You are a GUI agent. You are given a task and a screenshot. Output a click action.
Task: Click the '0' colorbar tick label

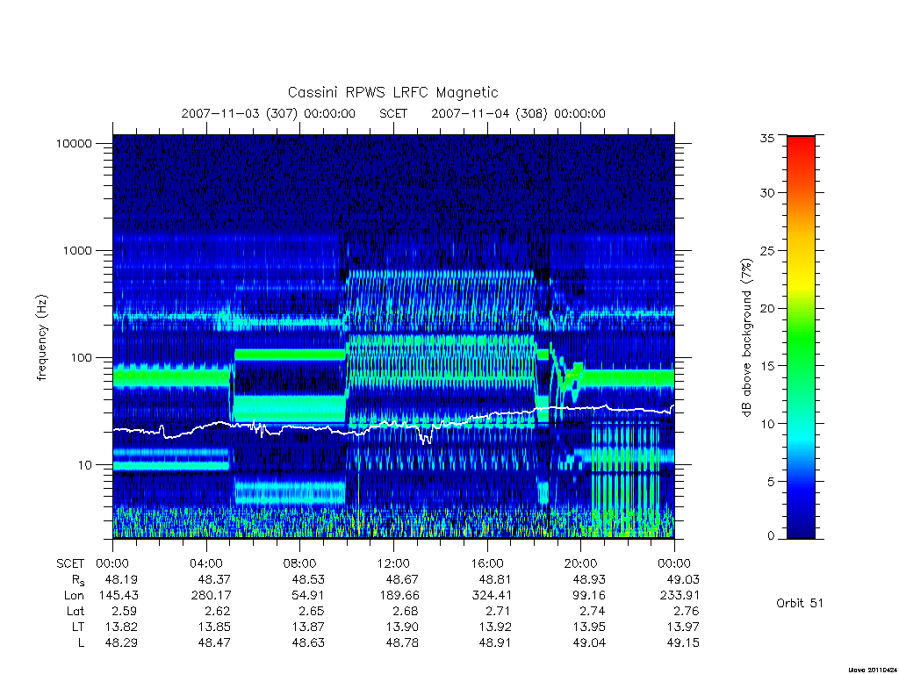coord(771,536)
